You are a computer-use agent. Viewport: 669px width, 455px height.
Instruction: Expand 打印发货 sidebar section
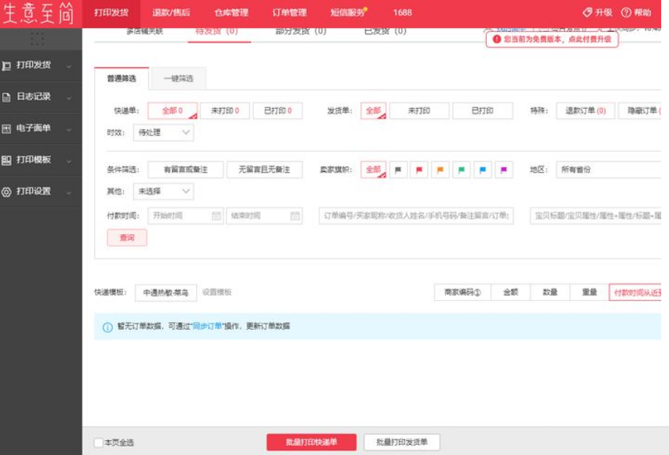click(x=69, y=66)
